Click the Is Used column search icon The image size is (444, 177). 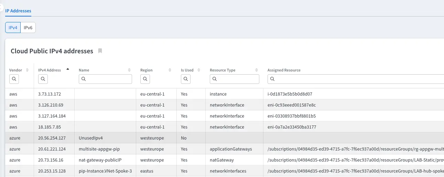pyautogui.click(x=186, y=79)
